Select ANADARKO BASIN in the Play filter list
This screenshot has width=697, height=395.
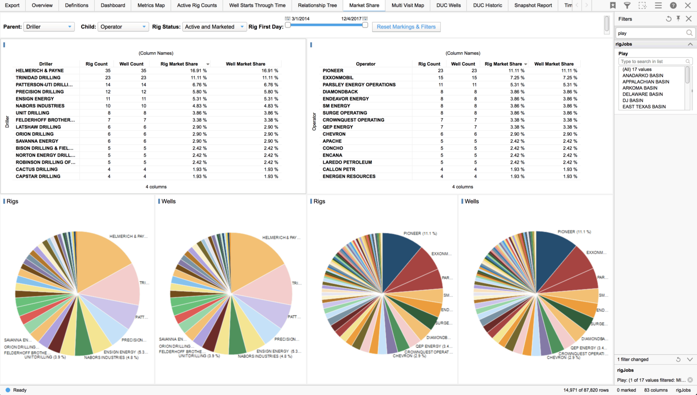[643, 75]
